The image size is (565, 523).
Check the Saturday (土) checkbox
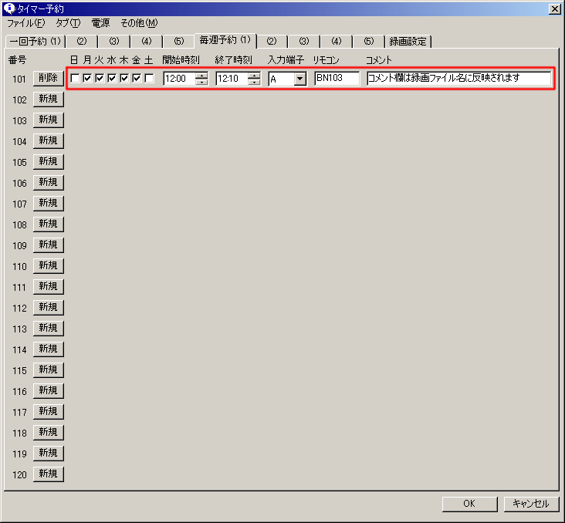click(x=149, y=78)
